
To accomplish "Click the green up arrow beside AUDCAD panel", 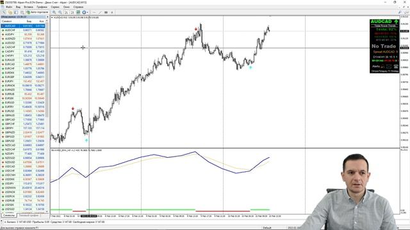I will [x=396, y=22].
